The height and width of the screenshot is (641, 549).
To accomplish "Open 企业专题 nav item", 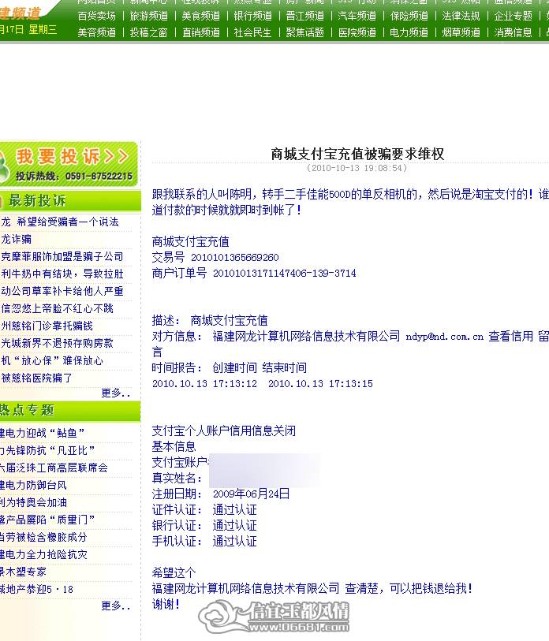I will (x=513, y=16).
